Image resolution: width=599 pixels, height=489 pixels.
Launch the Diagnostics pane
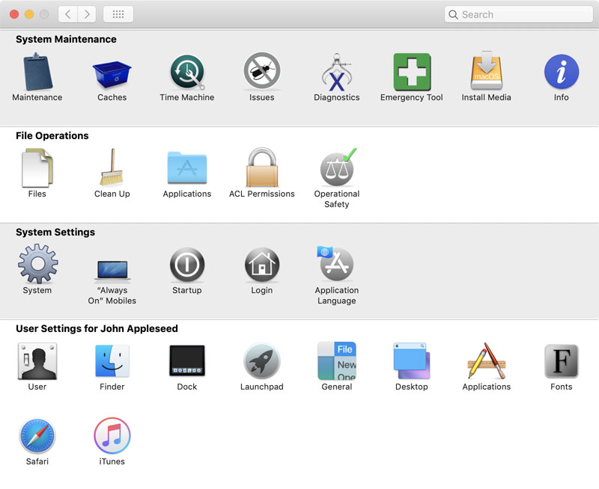click(x=336, y=73)
